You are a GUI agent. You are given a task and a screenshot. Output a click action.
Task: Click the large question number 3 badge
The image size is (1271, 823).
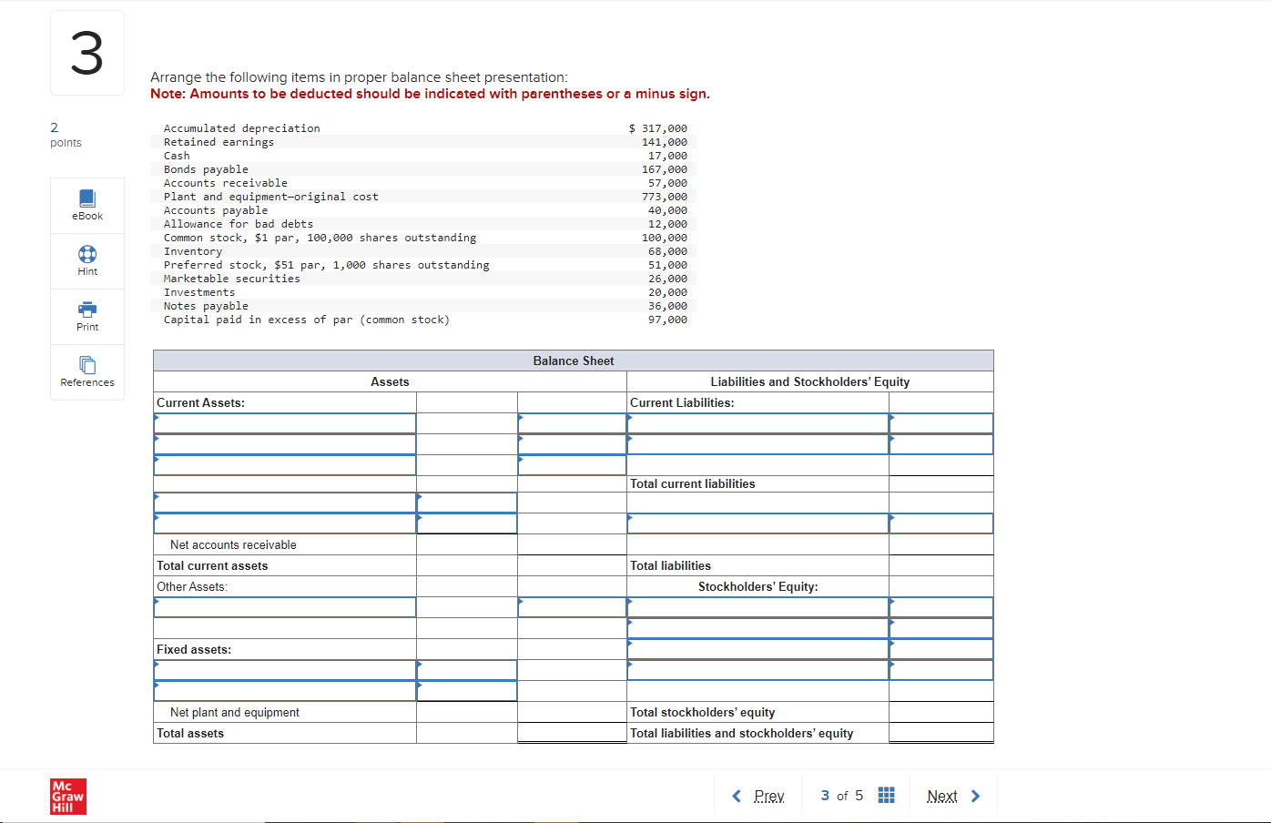tap(87, 53)
